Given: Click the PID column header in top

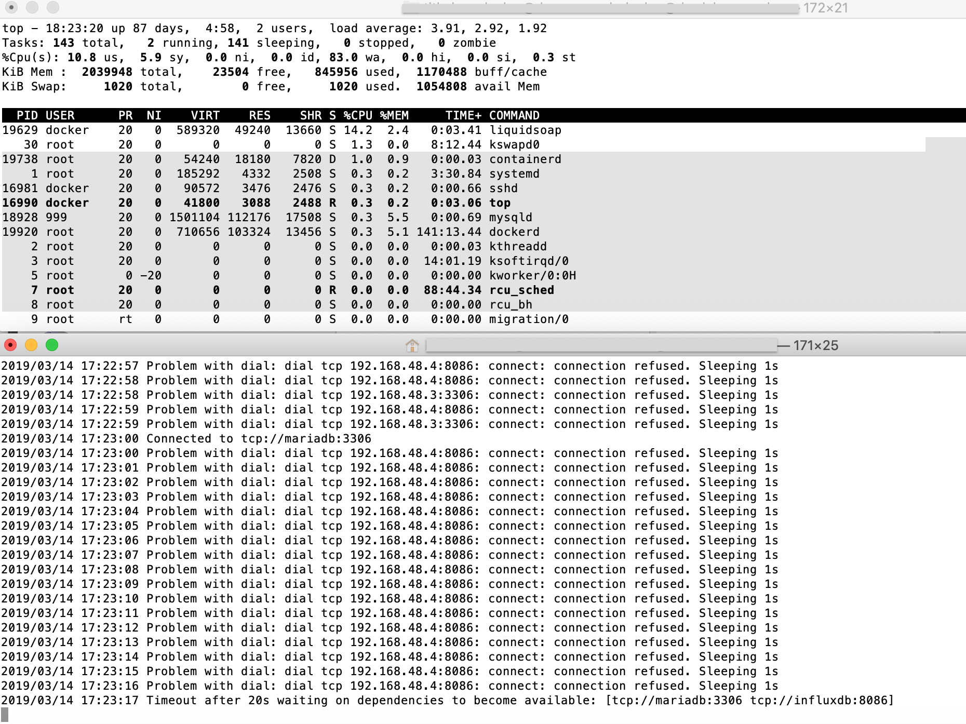Looking at the screenshot, I should pos(27,115).
